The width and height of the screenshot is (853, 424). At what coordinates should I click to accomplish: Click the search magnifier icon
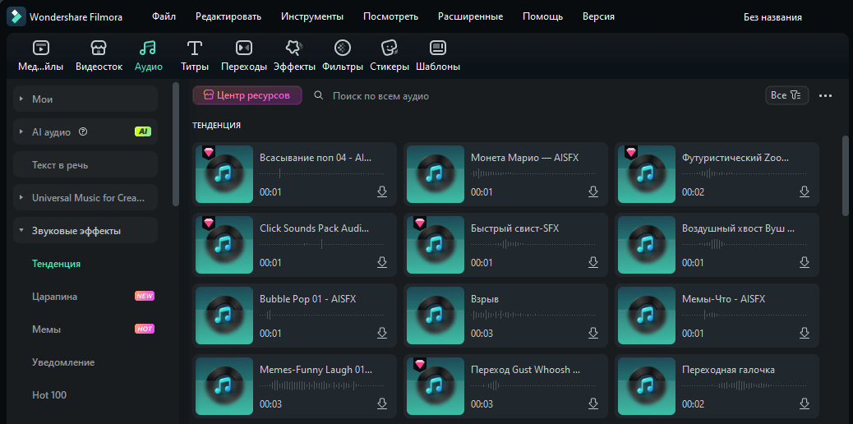tap(319, 96)
